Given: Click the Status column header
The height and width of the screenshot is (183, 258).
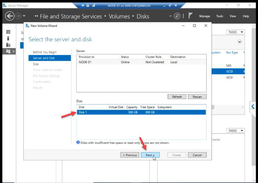Looking at the screenshot, I should [x=125, y=57].
